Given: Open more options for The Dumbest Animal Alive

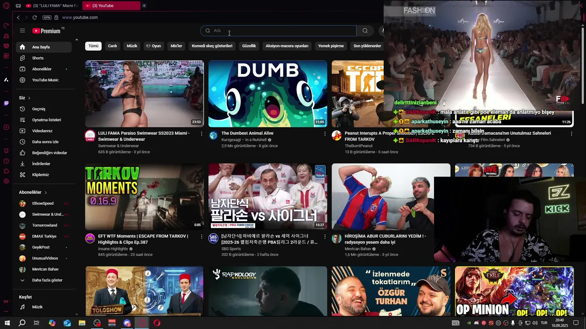Looking at the screenshot, I should (325, 133).
